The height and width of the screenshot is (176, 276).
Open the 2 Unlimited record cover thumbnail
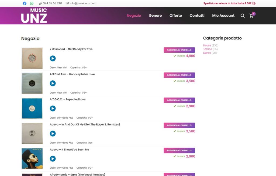pyautogui.click(x=32, y=58)
